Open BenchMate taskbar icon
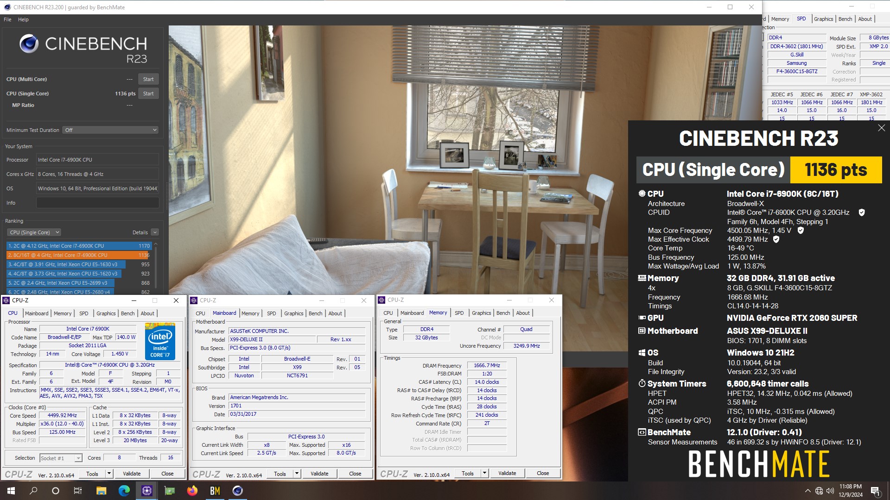Image resolution: width=890 pixels, height=500 pixels. pos(215,491)
